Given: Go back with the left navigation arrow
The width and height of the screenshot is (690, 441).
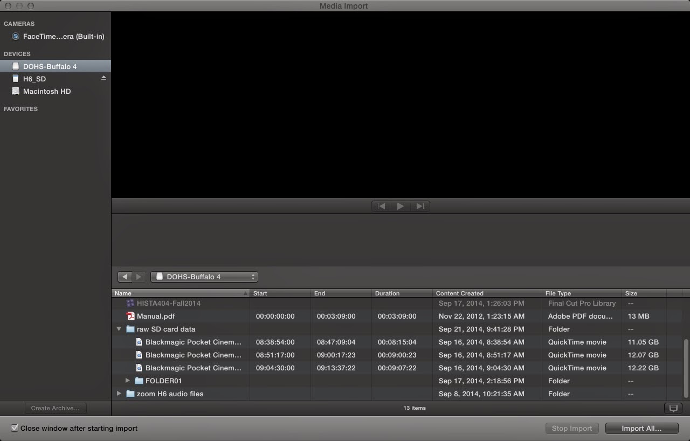Looking at the screenshot, I should 125,277.
